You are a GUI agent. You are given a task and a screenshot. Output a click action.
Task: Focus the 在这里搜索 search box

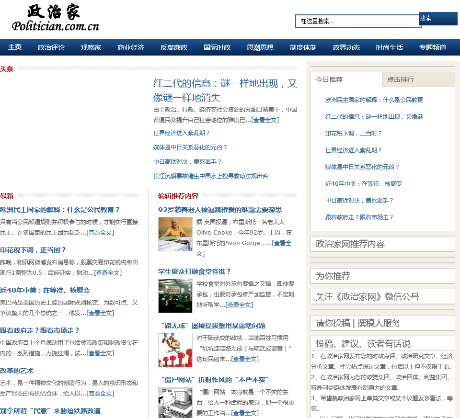pyautogui.click(x=357, y=21)
